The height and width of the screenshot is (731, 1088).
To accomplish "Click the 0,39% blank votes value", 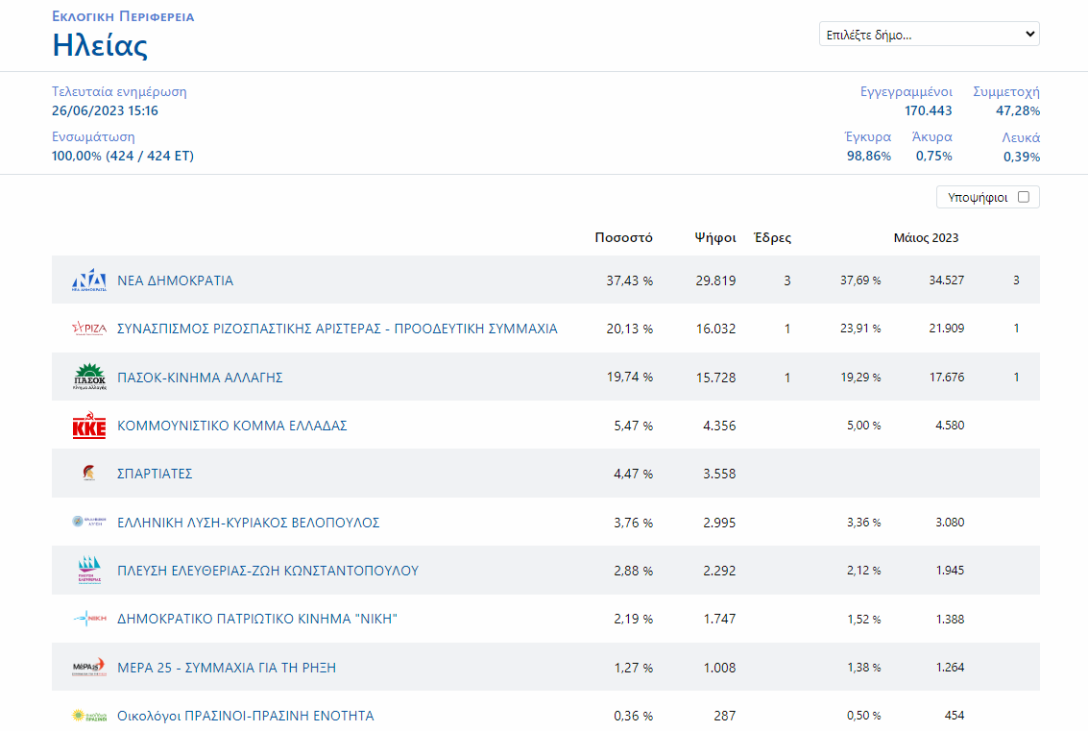I will coord(1022,157).
